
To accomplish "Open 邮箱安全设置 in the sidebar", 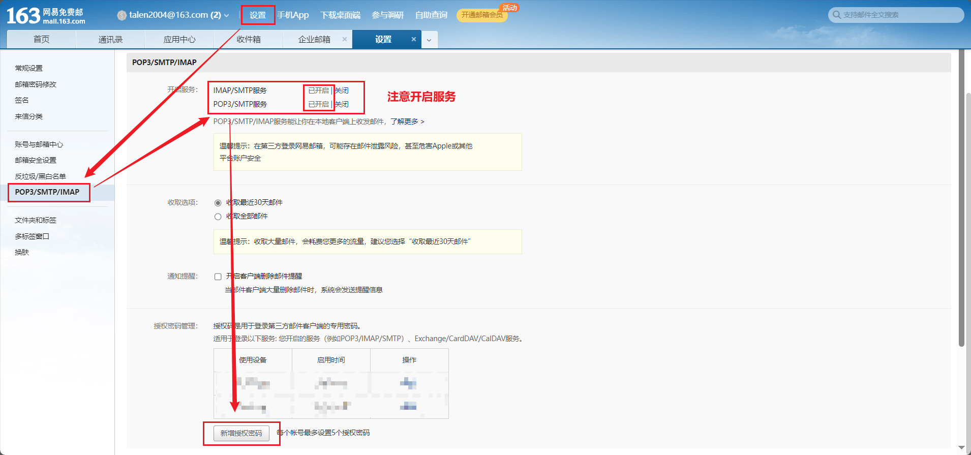I will (36, 160).
